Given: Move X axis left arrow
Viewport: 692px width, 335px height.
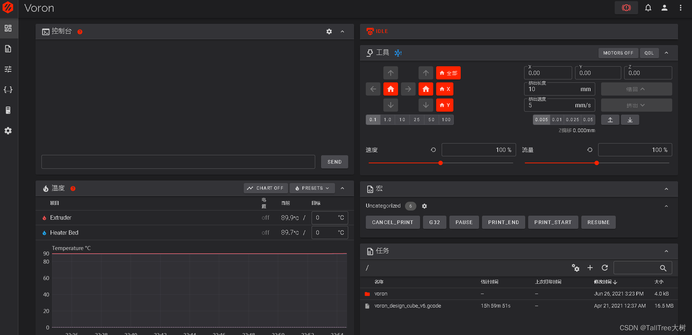Looking at the screenshot, I should [373, 89].
